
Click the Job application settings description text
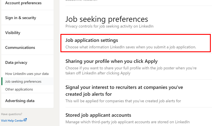[131, 47]
